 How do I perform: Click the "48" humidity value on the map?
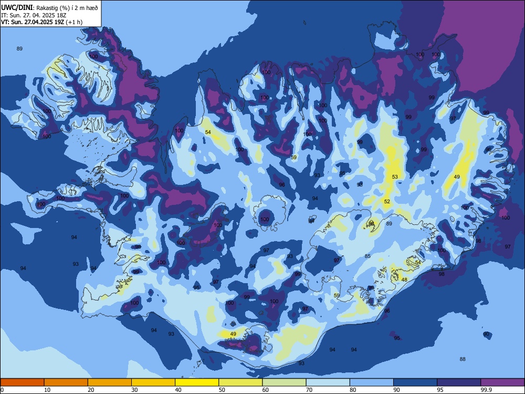[404, 279]
